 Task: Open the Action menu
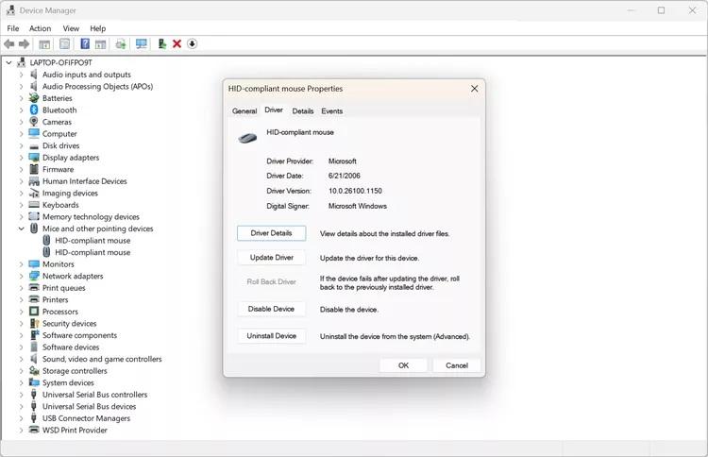[x=40, y=28]
